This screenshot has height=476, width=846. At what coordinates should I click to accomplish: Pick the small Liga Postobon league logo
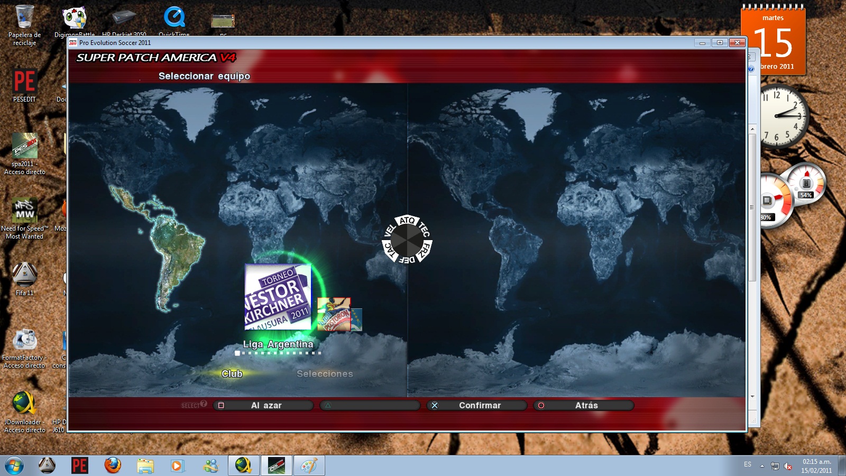[x=334, y=314]
